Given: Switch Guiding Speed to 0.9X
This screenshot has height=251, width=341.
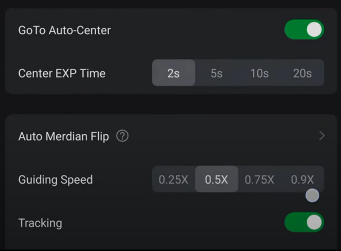Looking at the screenshot, I should click(x=303, y=179).
